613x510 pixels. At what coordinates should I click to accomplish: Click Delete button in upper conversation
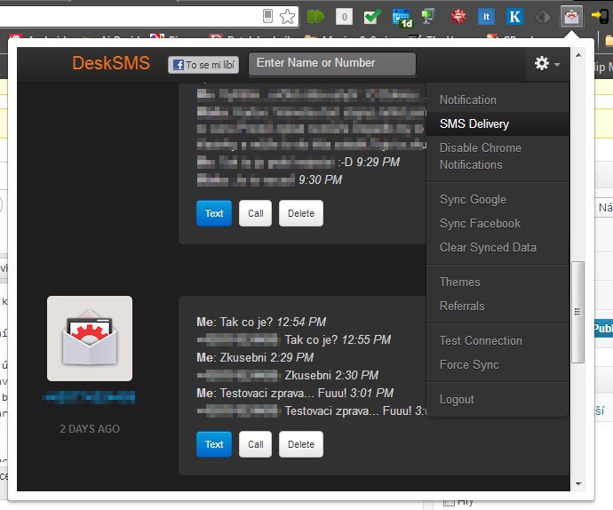click(301, 213)
